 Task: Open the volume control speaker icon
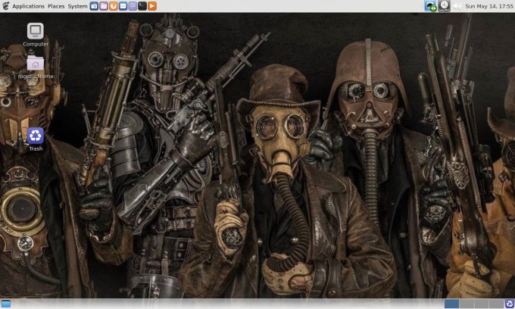[x=457, y=6]
